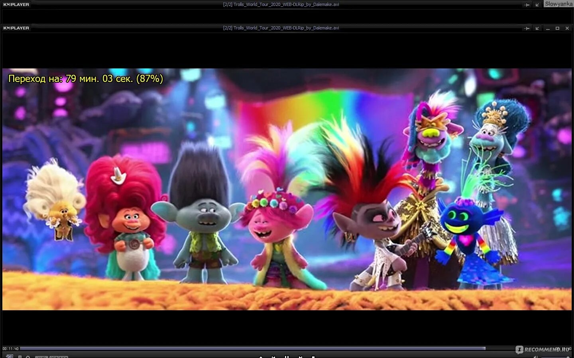The image size is (574, 358).
Task: Click the diagonal arrow icon in back window
Action: coord(537,5)
